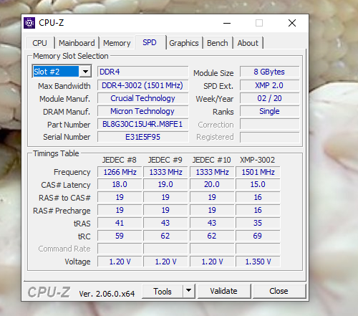Click Part Number value BL8G30C15U4R.M8FE1
This screenshot has width=358, height=316.
pyautogui.click(x=142, y=124)
